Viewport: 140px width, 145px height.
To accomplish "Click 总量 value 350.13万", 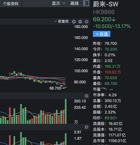I will [113, 101].
